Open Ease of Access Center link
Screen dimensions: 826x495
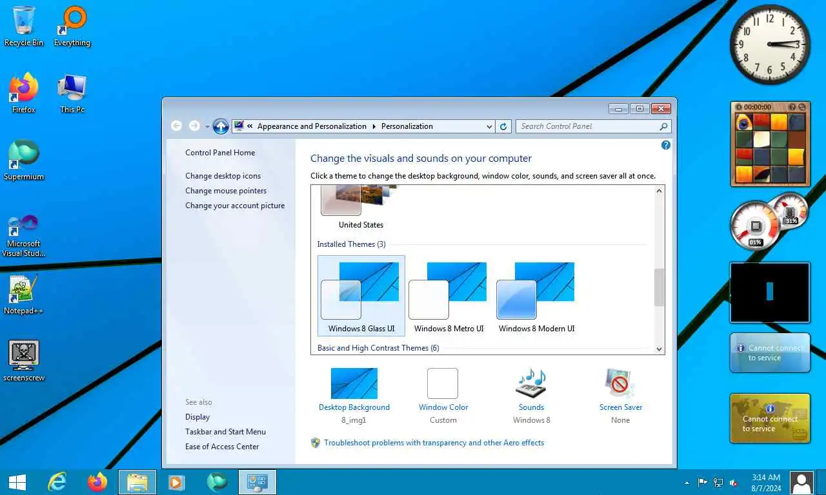[222, 447]
